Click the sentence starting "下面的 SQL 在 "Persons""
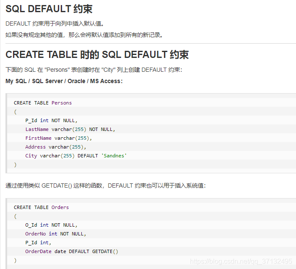This screenshot has height=269, width=296. (x=94, y=70)
